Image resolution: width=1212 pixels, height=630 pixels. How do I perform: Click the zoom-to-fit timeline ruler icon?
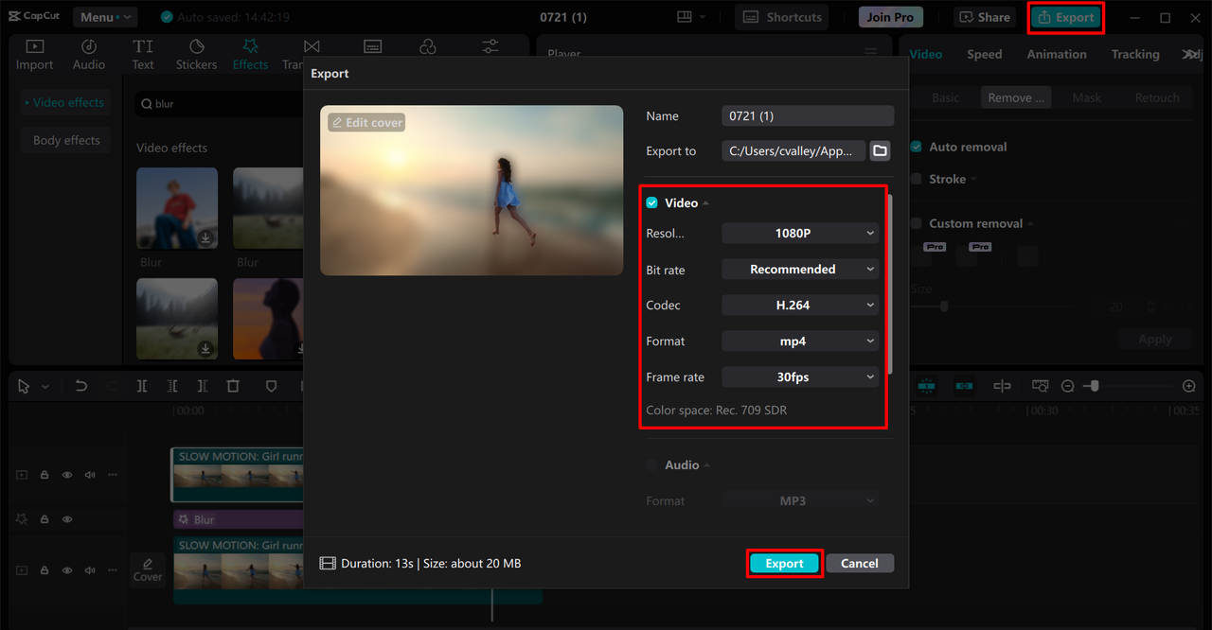click(1040, 386)
